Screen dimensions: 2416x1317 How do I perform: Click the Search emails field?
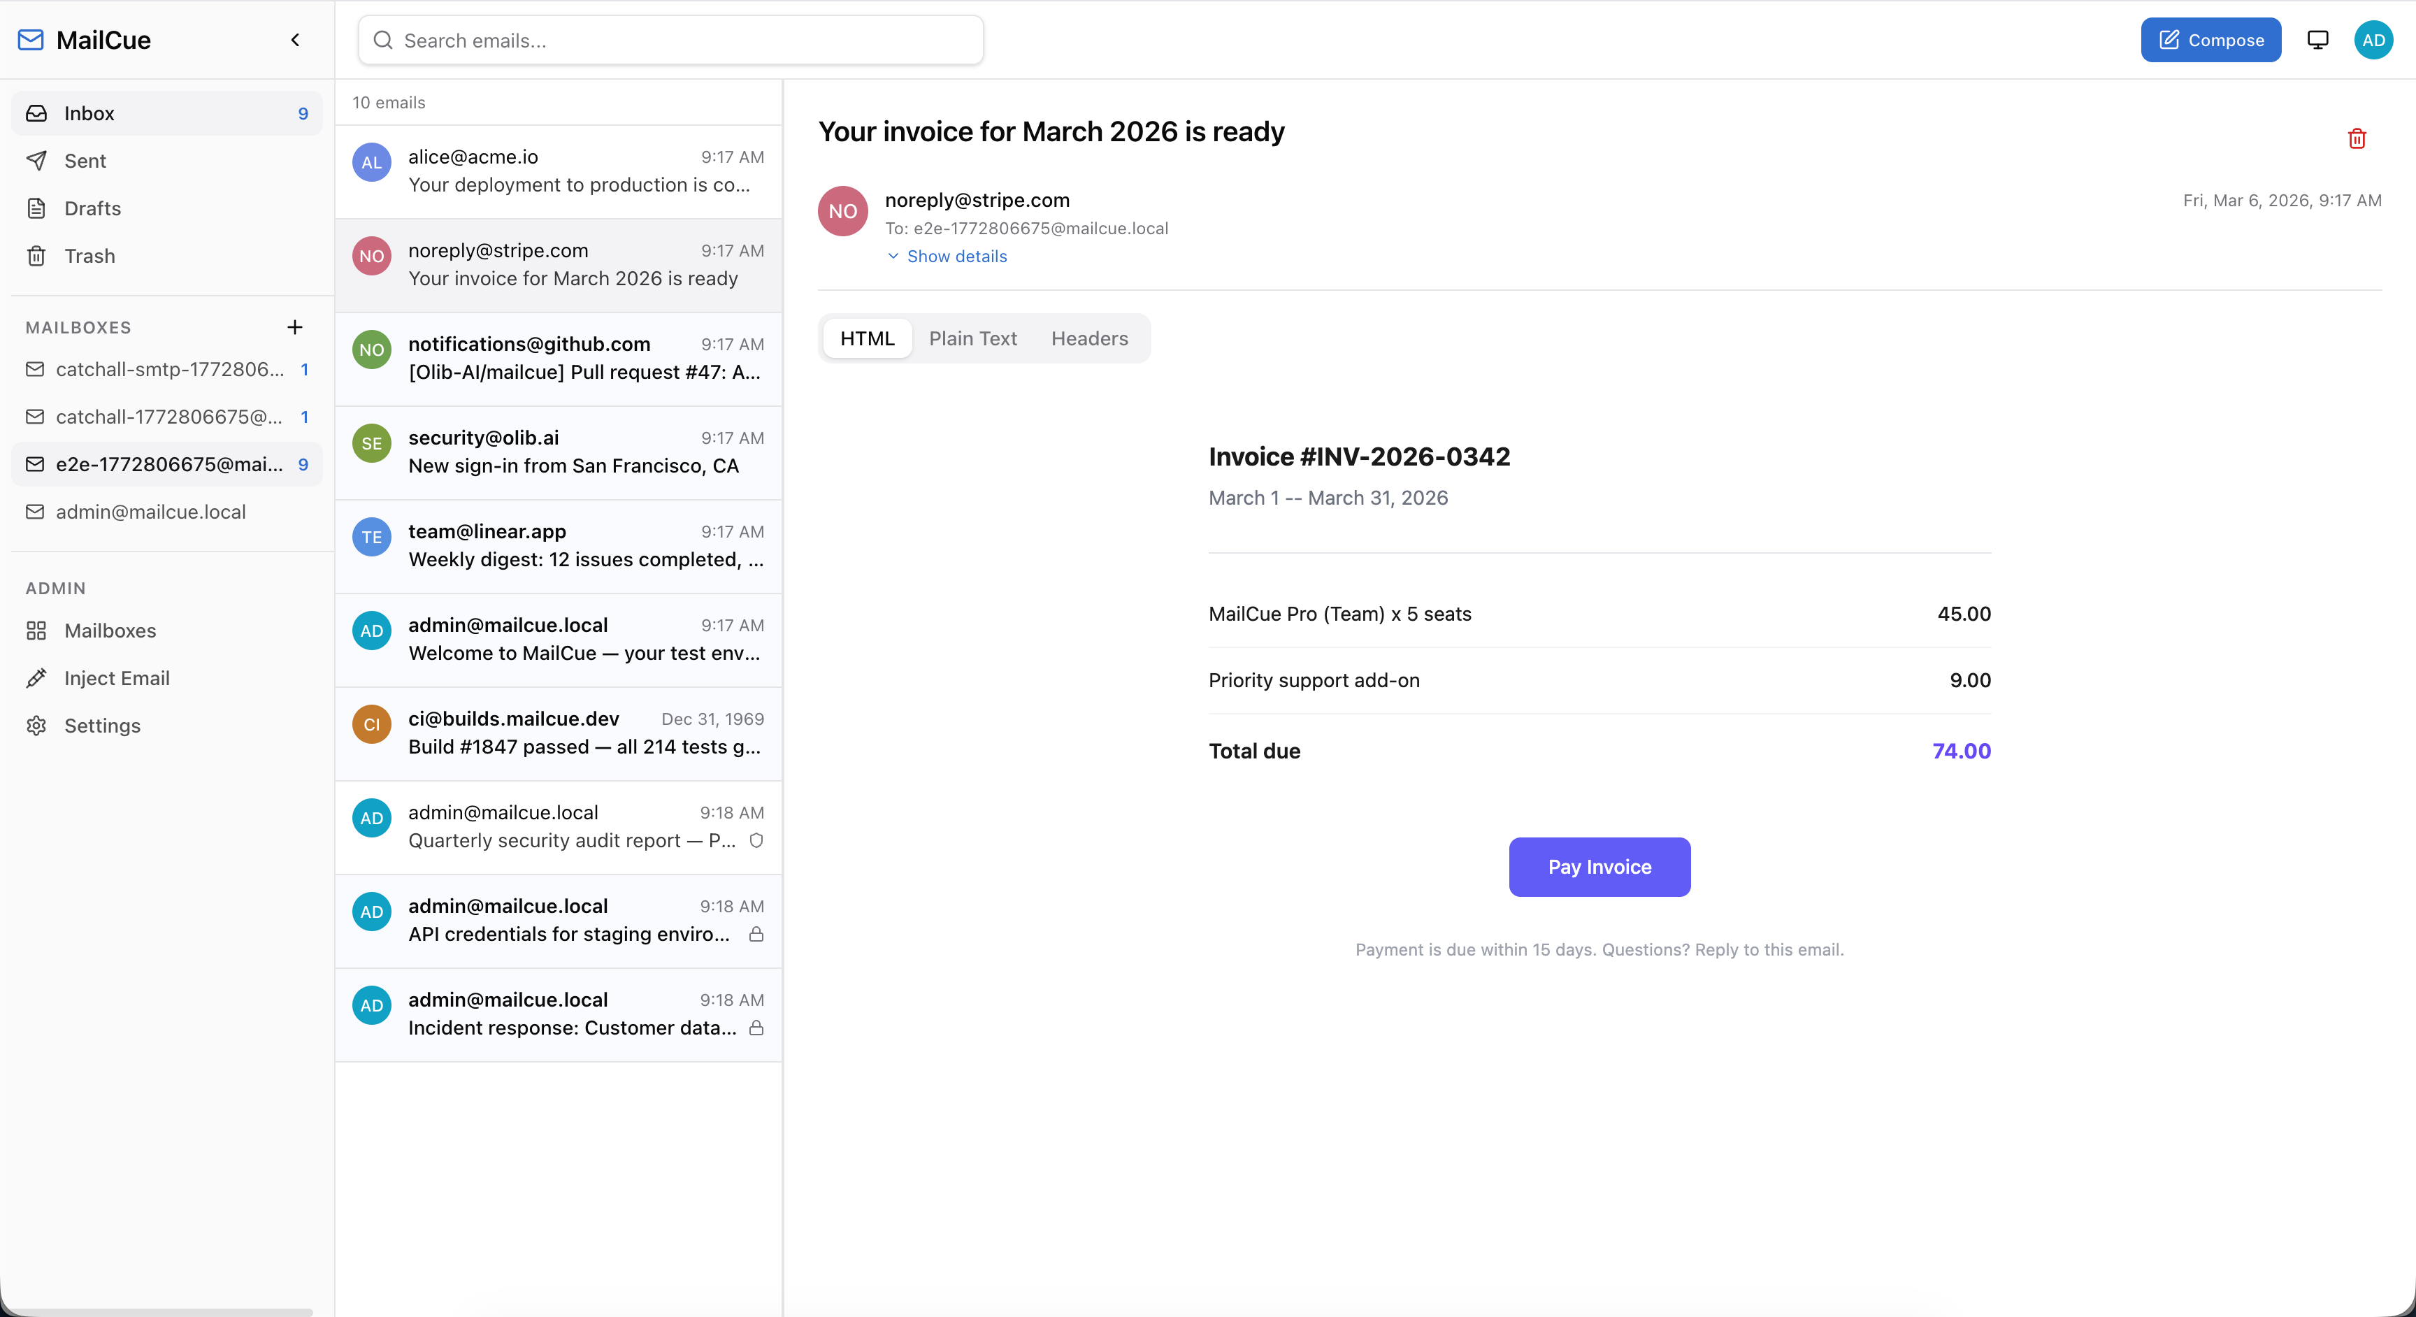(x=670, y=41)
